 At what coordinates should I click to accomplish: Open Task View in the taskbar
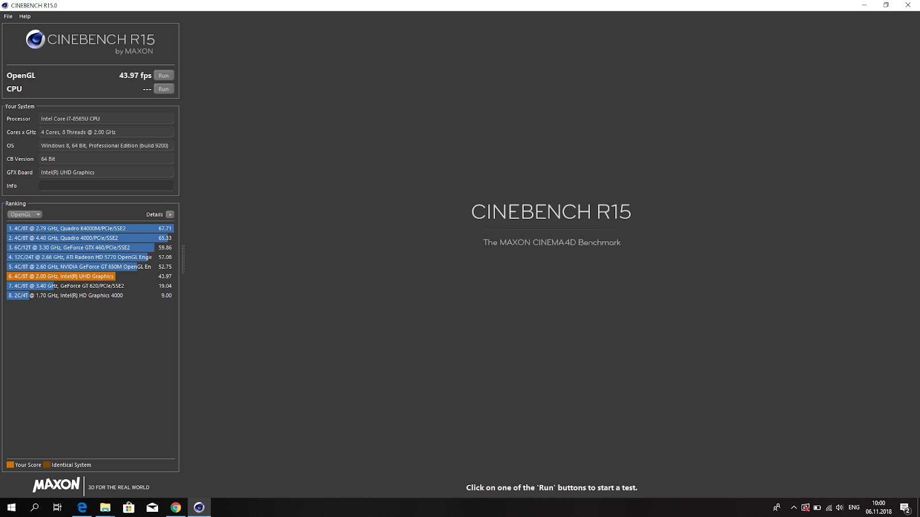pyautogui.click(x=57, y=507)
